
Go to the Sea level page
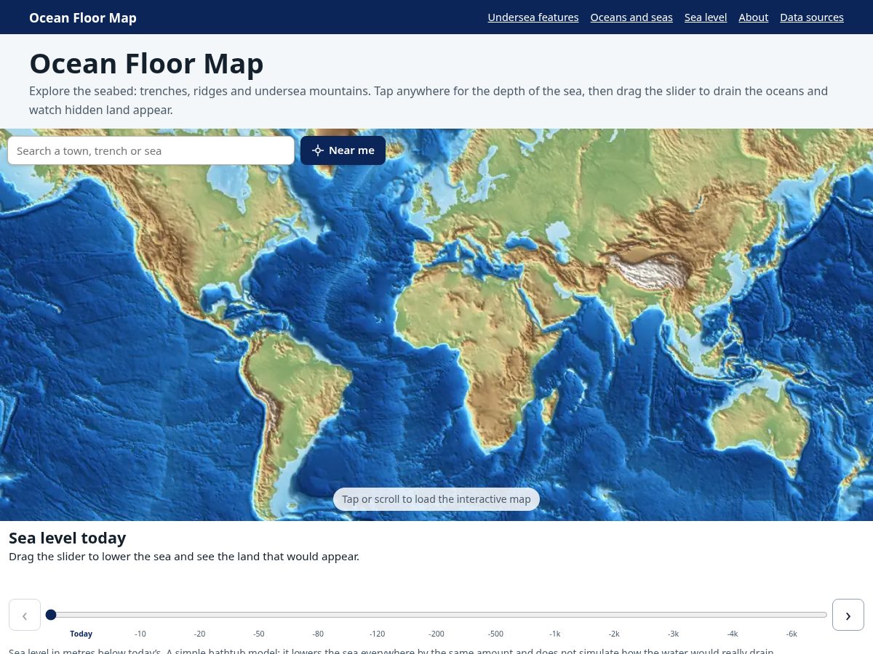(x=706, y=17)
